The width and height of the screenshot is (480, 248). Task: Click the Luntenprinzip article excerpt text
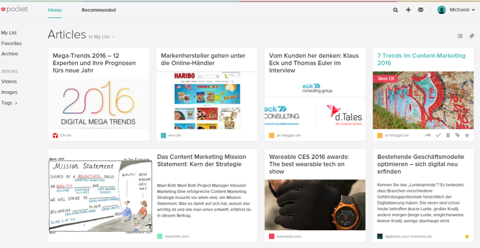tap(420, 203)
